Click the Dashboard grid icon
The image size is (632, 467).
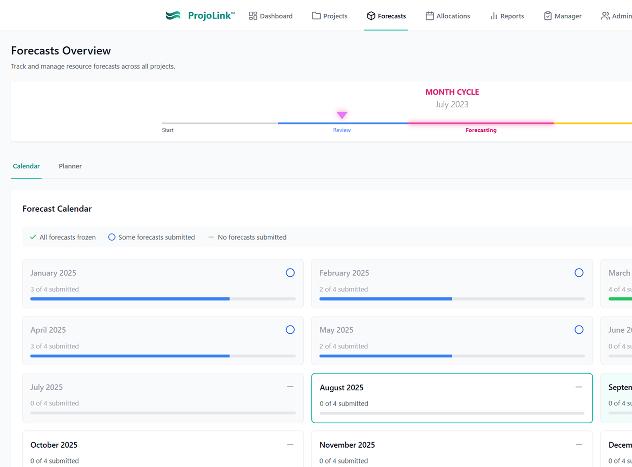253,16
